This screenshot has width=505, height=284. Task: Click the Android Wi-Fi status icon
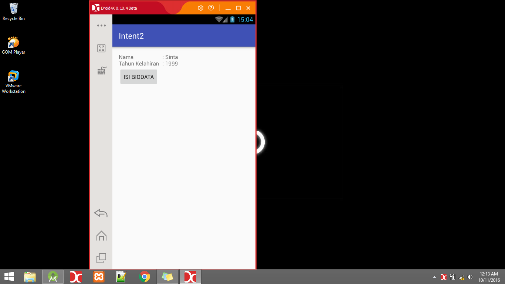(218, 20)
